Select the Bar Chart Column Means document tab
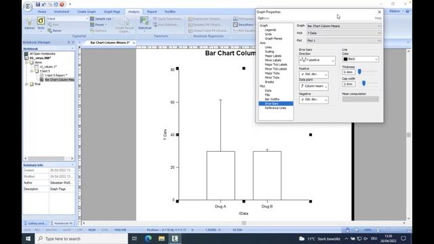This screenshot has height=244, width=434. click(110, 43)
